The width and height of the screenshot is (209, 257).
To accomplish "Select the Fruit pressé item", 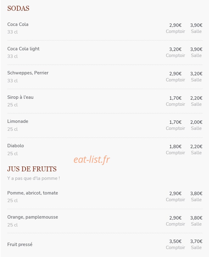I will pyautogui.click(x=20, y=245).
